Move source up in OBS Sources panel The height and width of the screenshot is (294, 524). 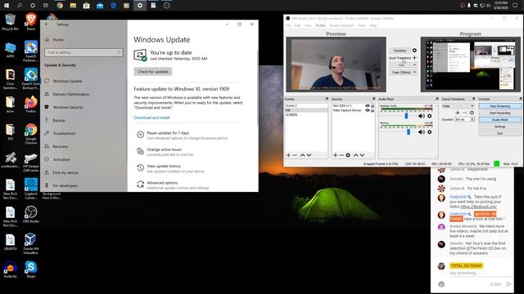(355, 155)
